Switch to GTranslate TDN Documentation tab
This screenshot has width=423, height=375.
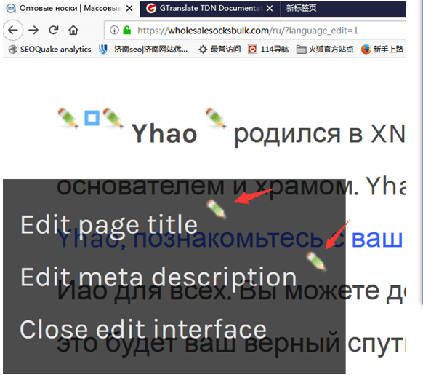pyautogui.click(x=210, y=9)
